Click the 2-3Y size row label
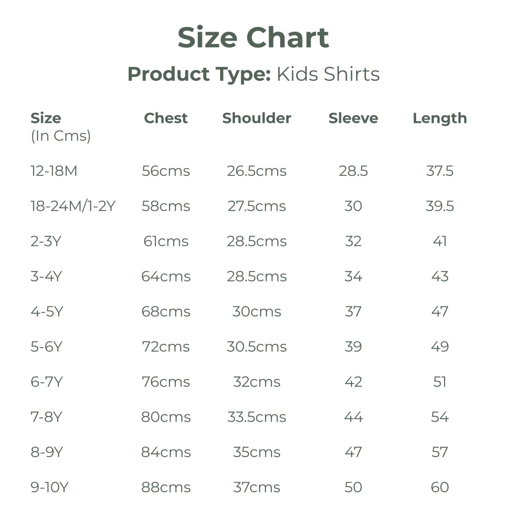 [x=46, y=241]
